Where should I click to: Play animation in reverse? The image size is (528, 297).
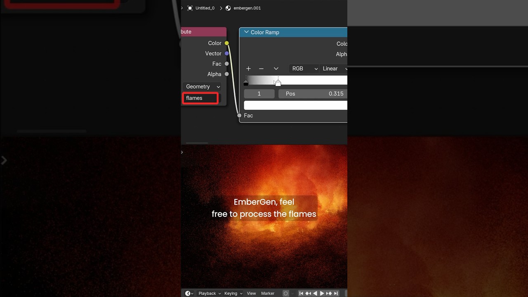315,293
